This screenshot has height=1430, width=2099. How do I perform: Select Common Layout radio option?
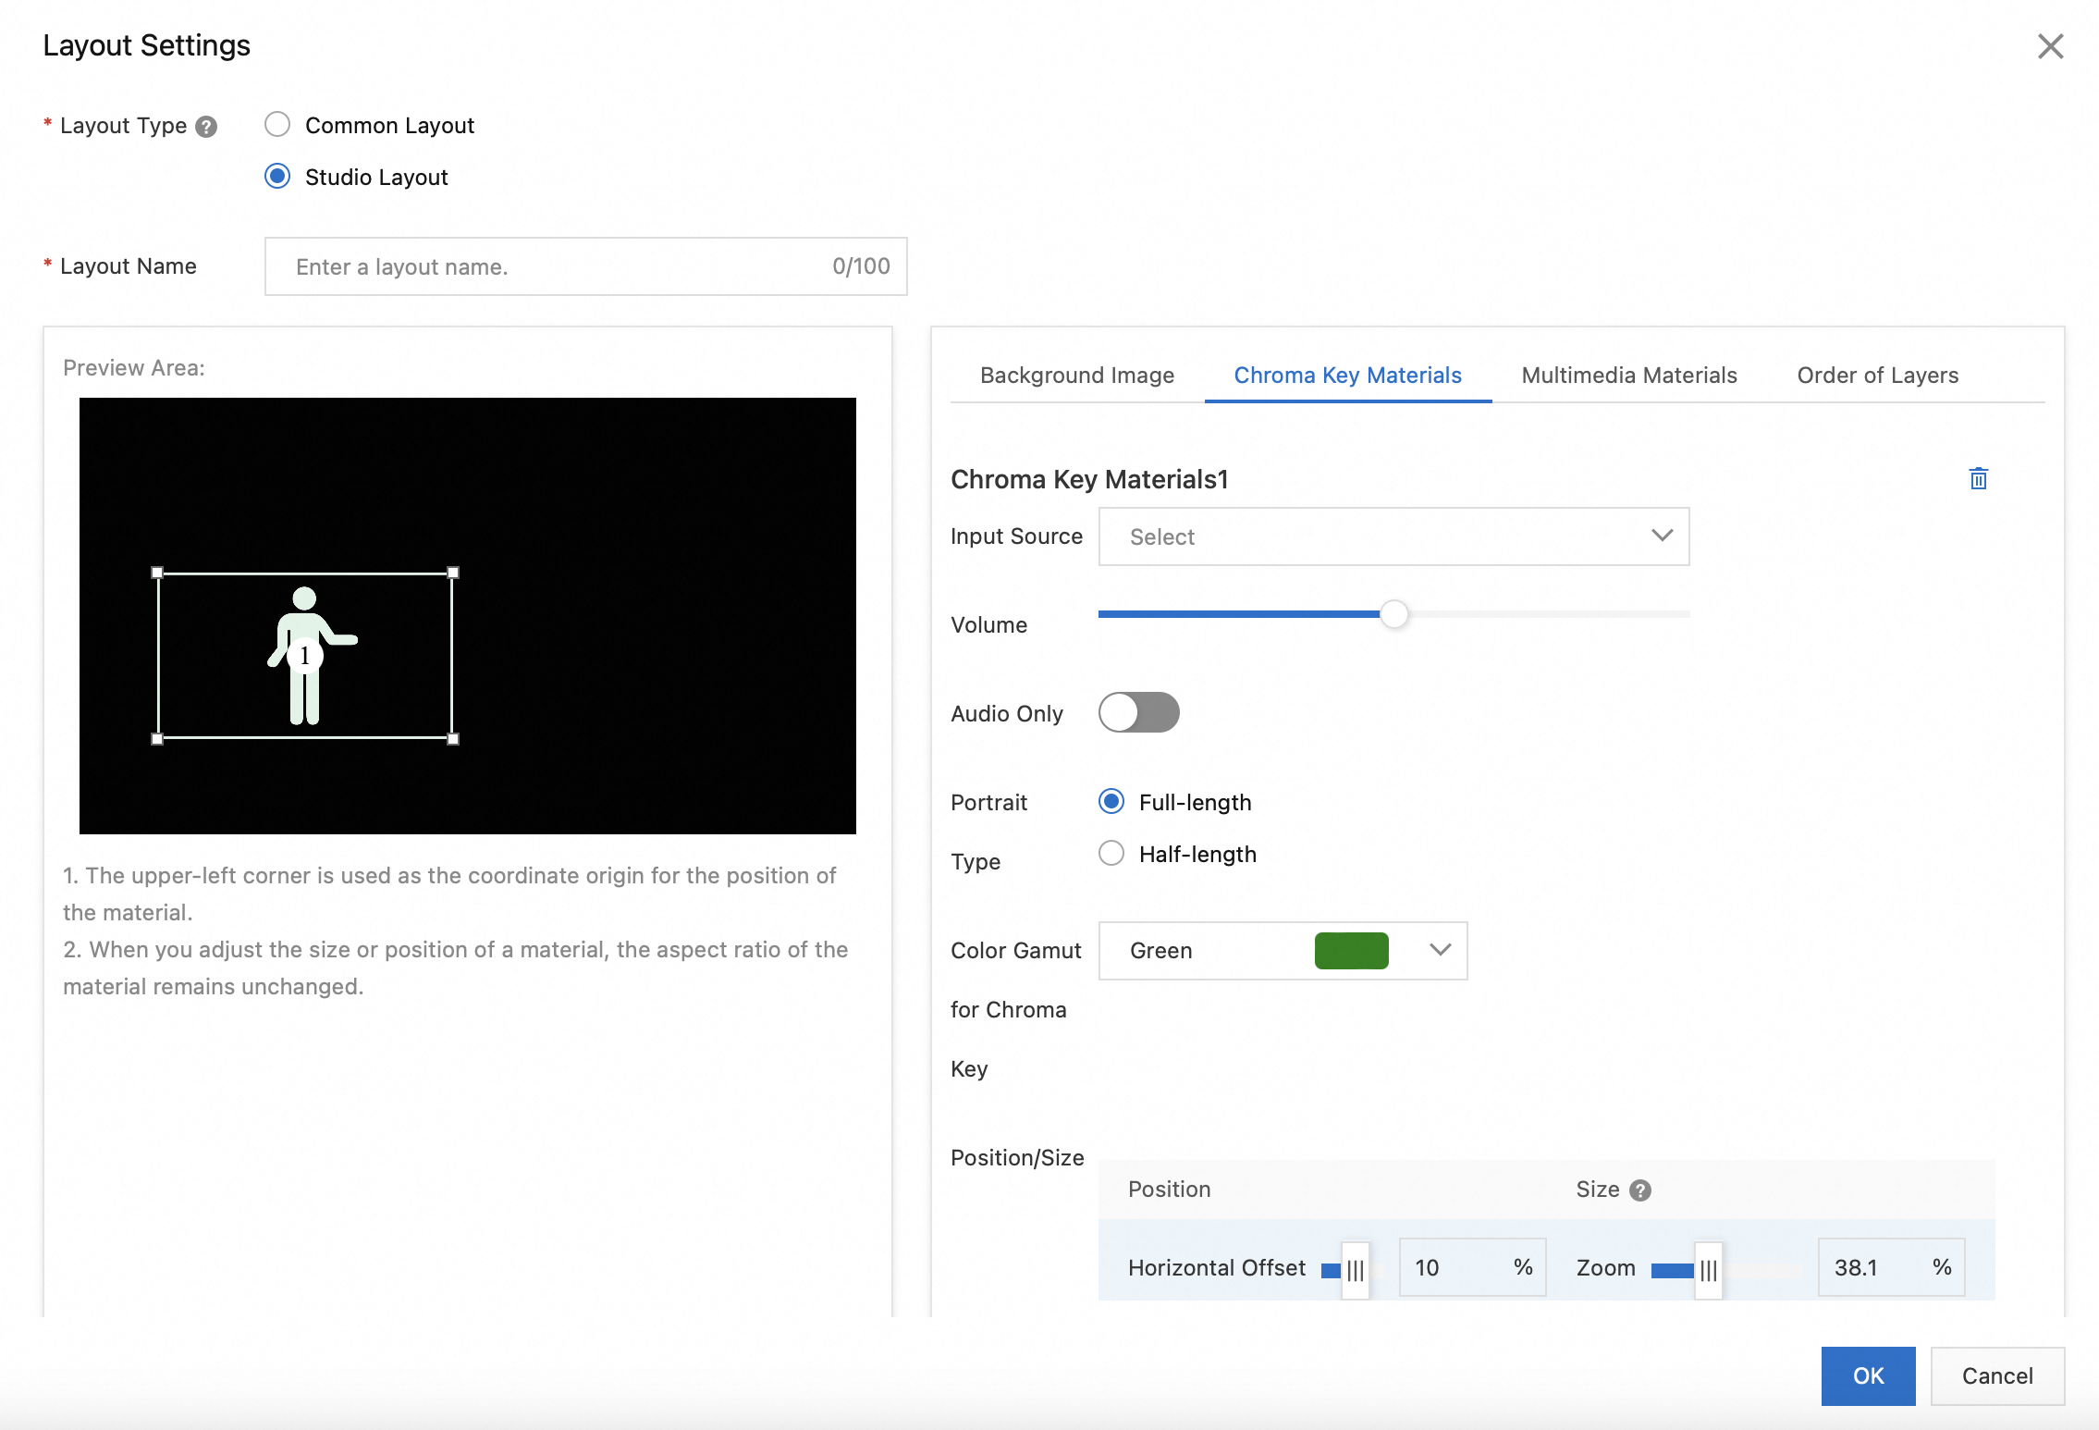(277, 125)
